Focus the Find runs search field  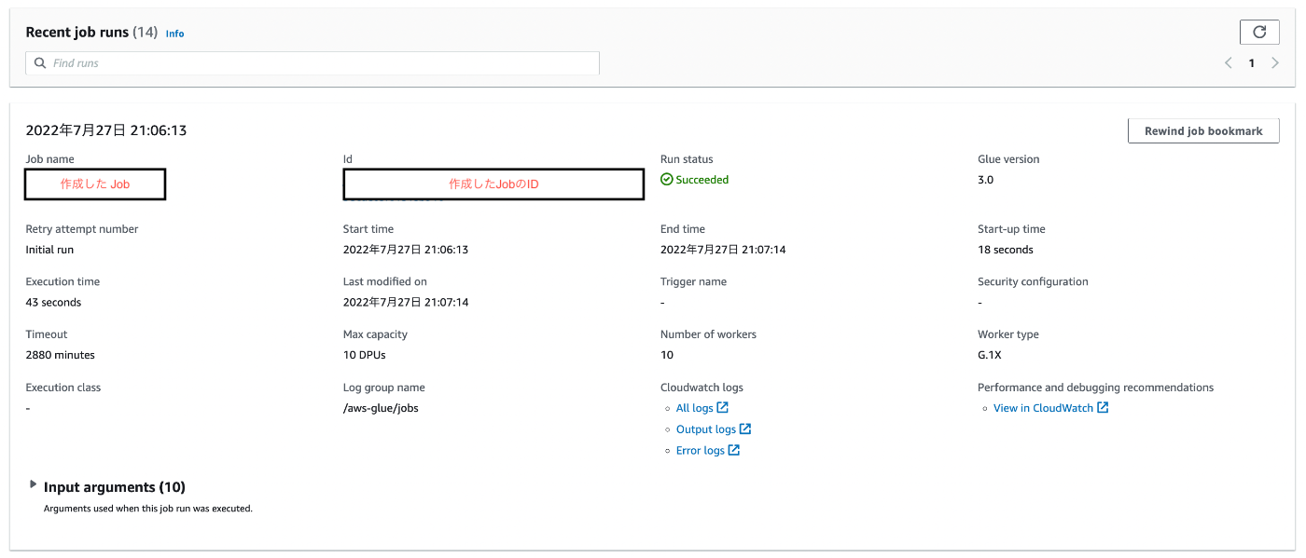tap(313, 63)
